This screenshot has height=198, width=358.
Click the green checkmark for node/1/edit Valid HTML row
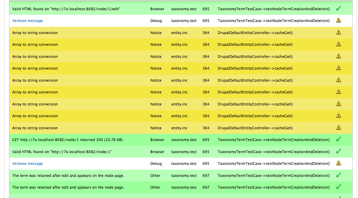coord(338,9)
